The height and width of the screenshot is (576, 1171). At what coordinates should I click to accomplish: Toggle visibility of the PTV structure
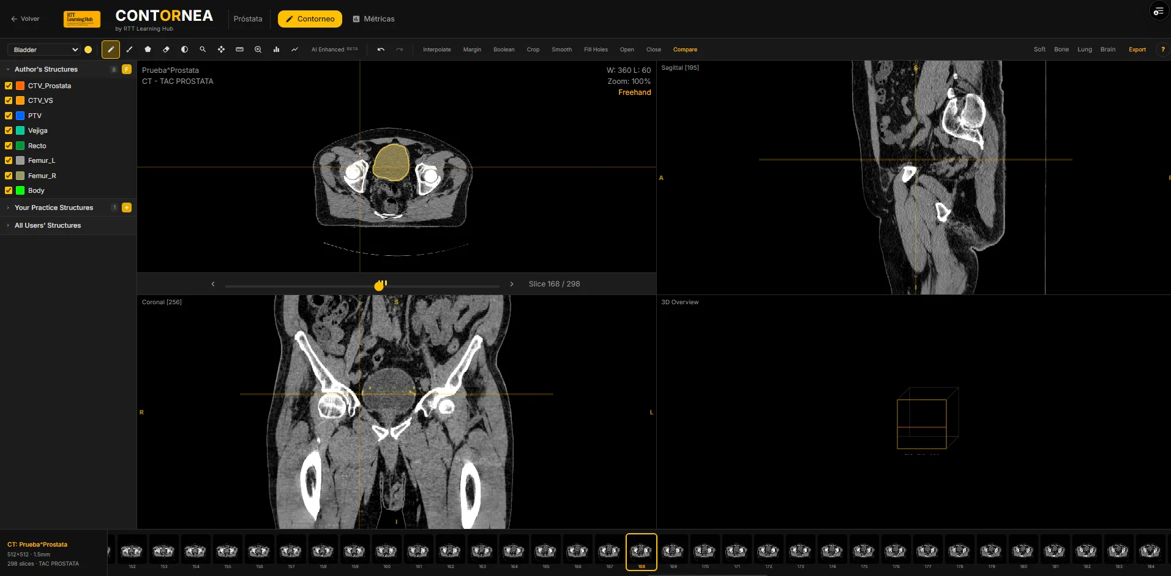pos(9,116)
